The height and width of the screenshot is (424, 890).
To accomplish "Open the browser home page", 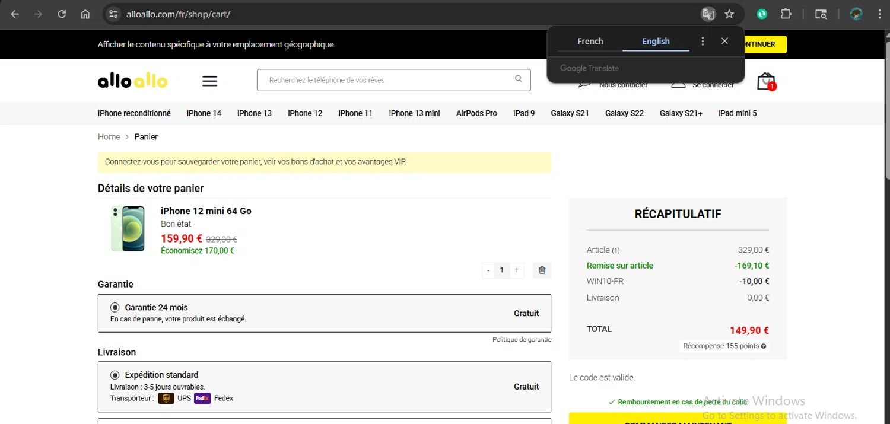I will [85, 14].
